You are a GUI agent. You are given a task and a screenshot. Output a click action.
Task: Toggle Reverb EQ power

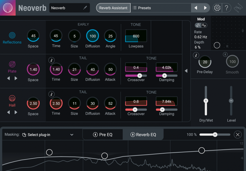(x=133, y=135)
